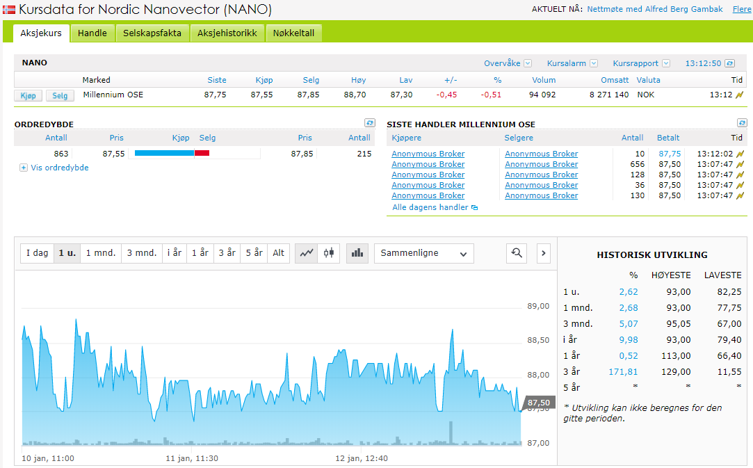The width and height of the screenshot is (753, 468).
Task: Click seller Anonymous Broker for 656-share trade
Action: [x=541, y=164]
